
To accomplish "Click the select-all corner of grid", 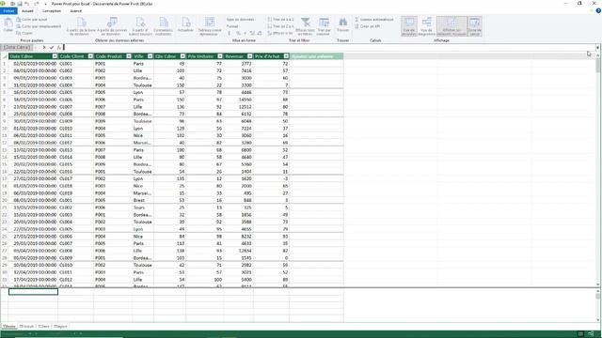I will tap(4, 56).
